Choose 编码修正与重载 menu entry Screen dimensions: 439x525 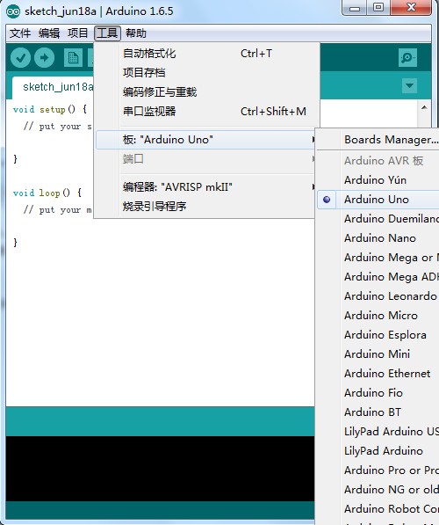point(205,92)
